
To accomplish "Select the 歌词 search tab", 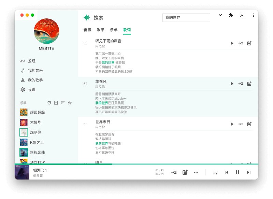I will tap(127, 30).
